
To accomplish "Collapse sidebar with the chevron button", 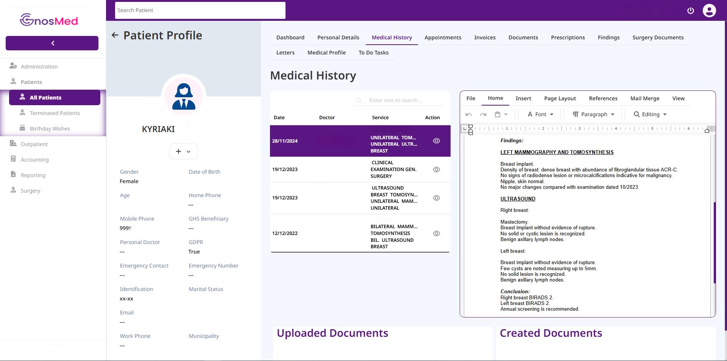I will point(52,43).
